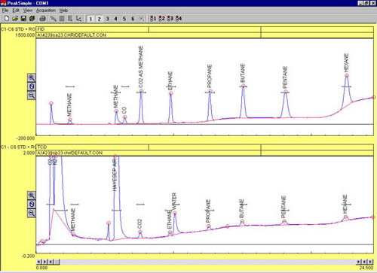Click the horizontal time scrollbar track
Image resolution: width=377 pixels, height=273 pixels.
point(207,262)
